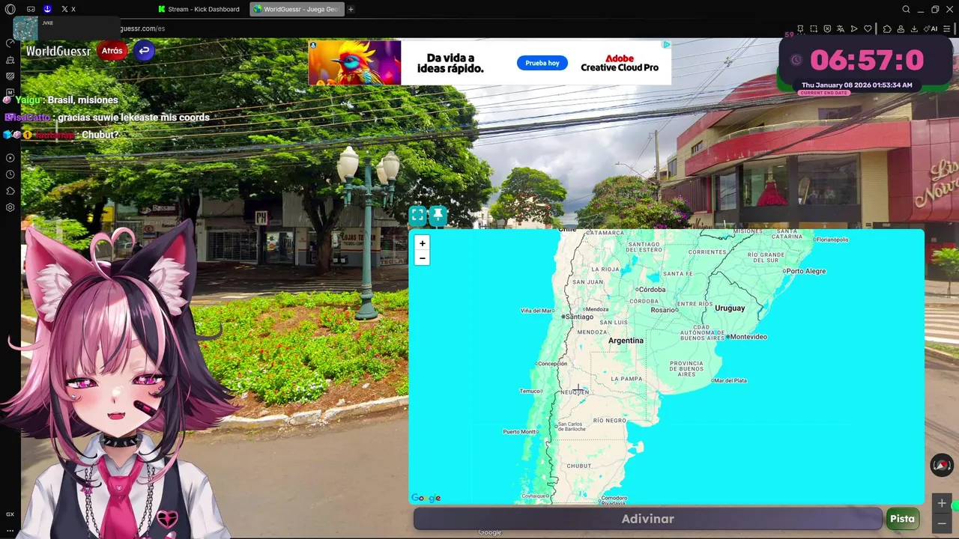
Task: Zoom out the street view panorama
Action: (942, 522)
